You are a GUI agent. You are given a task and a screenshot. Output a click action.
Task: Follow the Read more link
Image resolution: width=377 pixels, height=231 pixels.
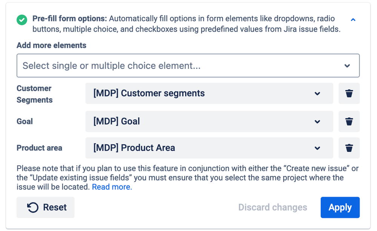tap(112, 187)
